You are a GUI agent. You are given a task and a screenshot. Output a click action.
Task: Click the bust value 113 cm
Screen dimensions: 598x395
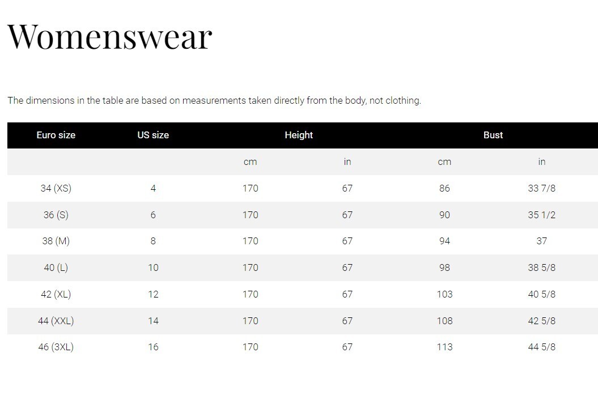445,347
